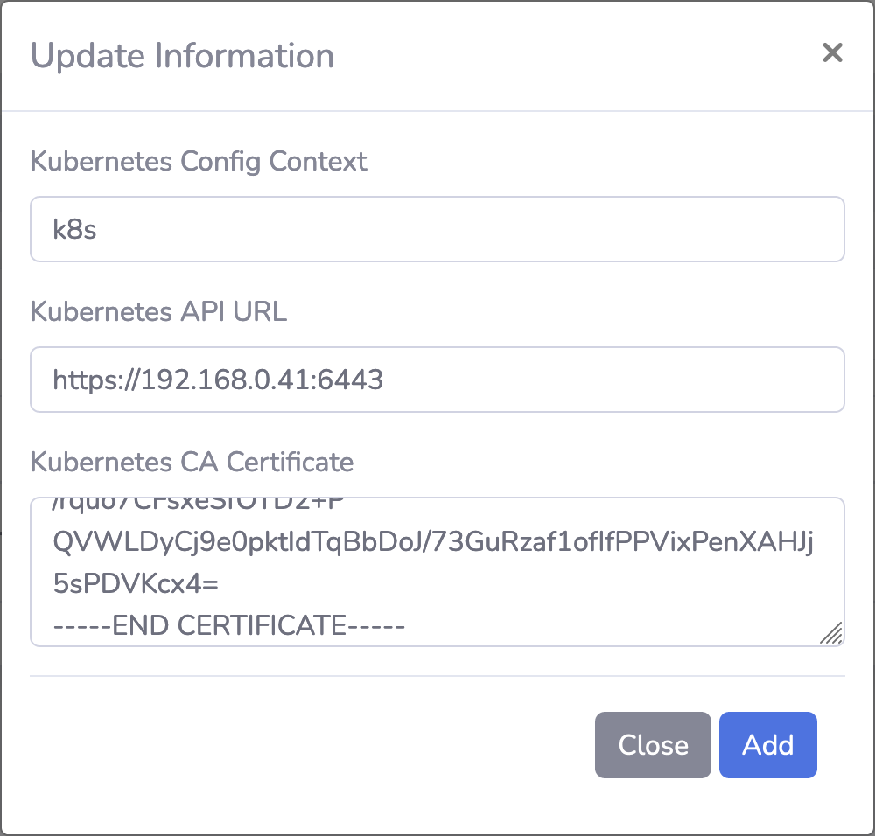Click the "Update Information" dialog title
This screenshot has height=836, width=875.
[182, 56]
